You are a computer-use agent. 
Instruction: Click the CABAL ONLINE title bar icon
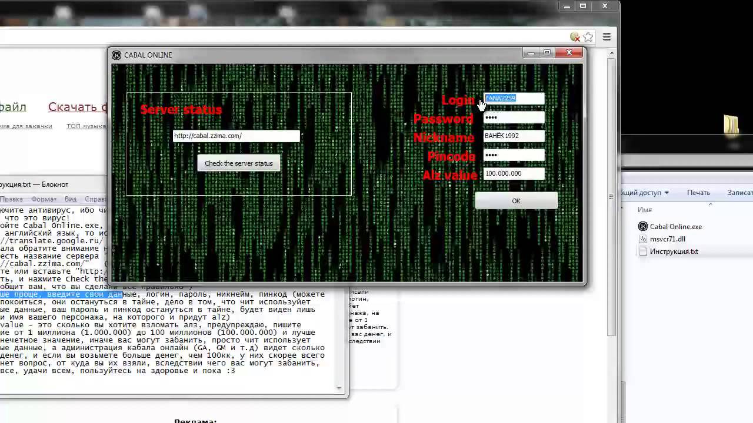116,55
